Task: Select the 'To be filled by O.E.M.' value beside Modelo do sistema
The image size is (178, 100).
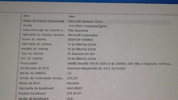Action: (x=82, y=49)
